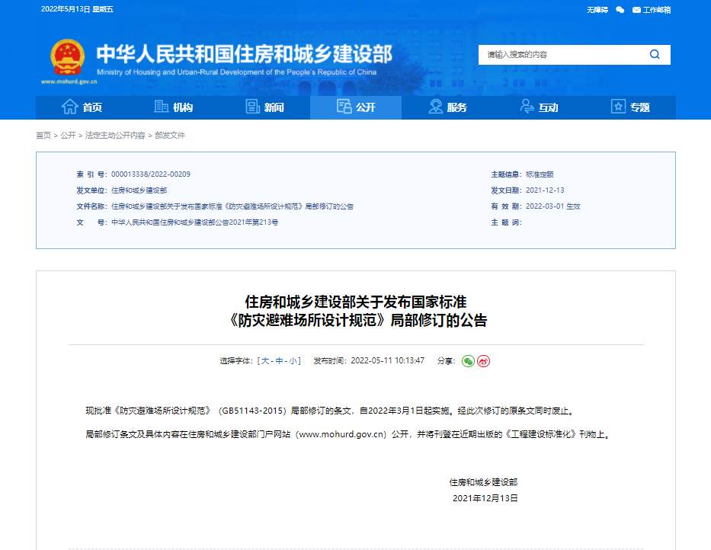This screenshot has width=711, height=550.
Task: Set font size to medium (中)
Action: (279, 361)
